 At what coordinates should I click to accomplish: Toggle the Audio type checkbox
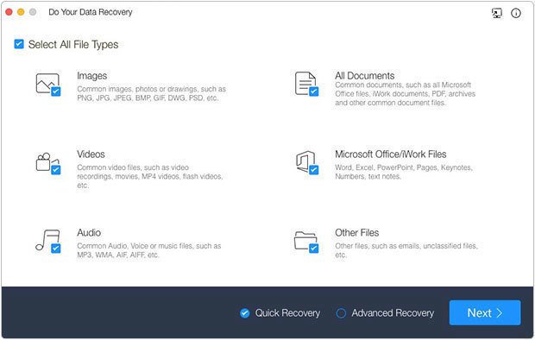(x=55, y=249)
